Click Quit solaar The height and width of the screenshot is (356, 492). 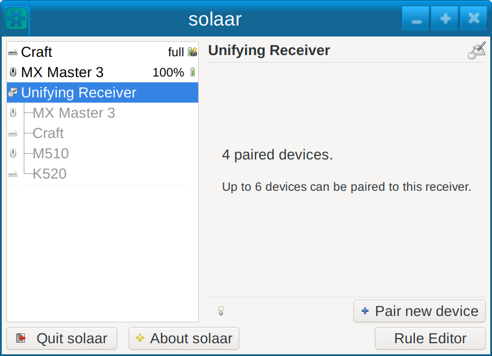[61, 338]
